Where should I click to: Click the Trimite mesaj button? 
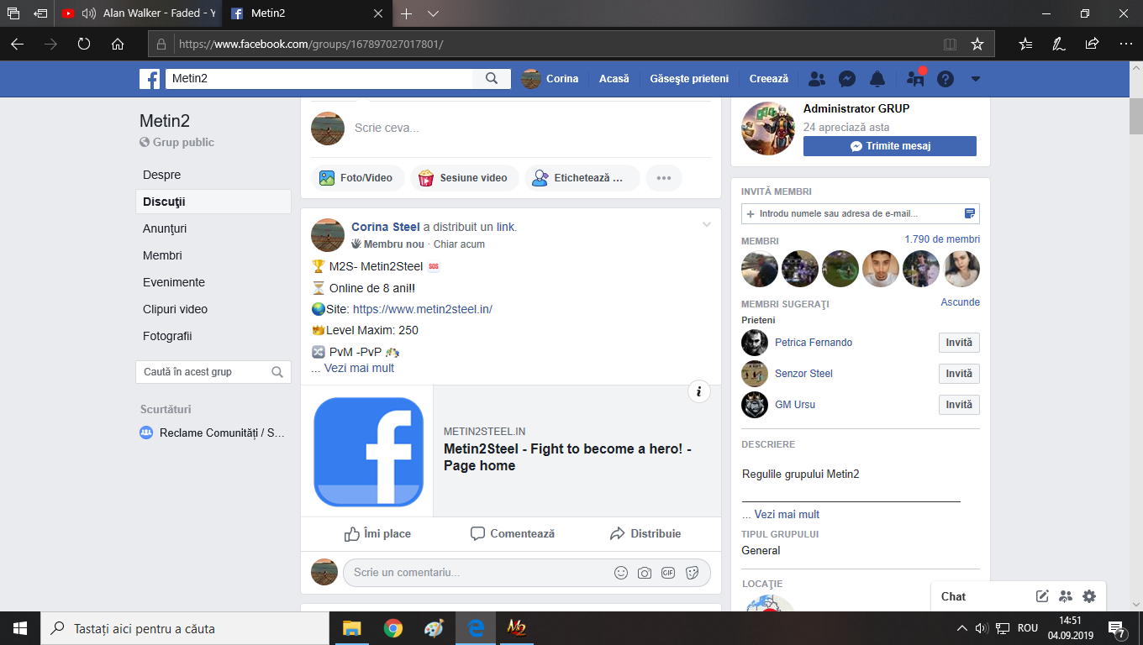click(x=890, y=146)
